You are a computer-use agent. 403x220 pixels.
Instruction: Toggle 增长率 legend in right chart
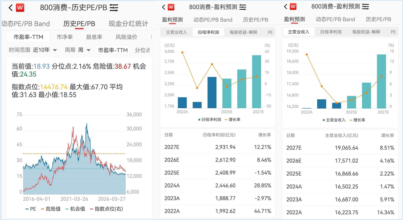point(358,120)
